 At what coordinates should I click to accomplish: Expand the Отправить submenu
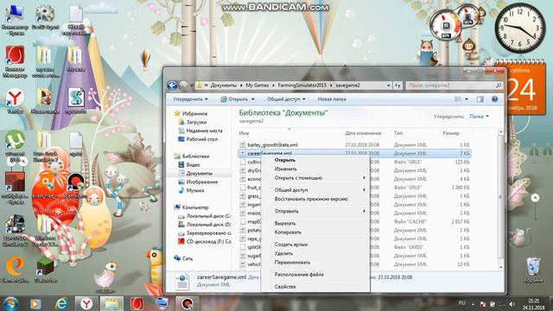(315, 211)
